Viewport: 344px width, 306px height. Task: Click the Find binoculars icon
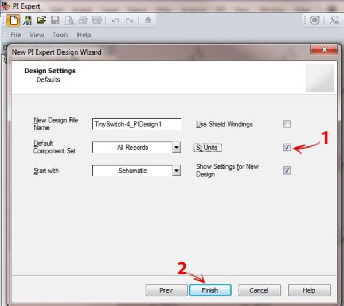[148, 20]
